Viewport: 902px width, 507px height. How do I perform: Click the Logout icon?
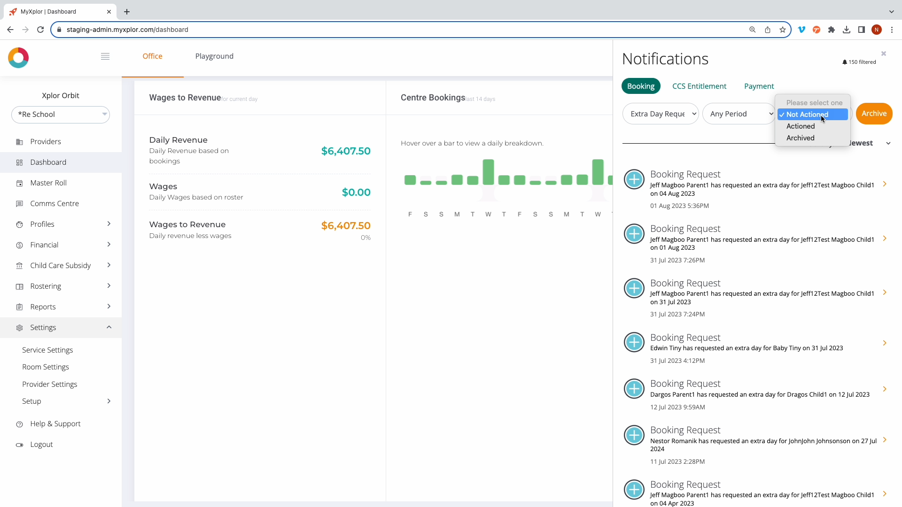(x=19, y=445)
